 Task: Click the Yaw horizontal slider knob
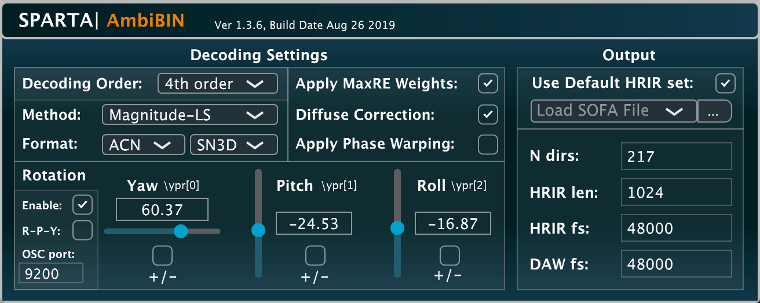181,231
